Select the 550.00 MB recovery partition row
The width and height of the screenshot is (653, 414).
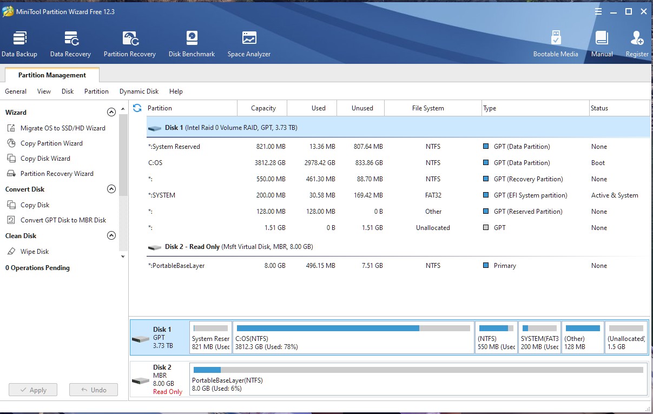398,179
